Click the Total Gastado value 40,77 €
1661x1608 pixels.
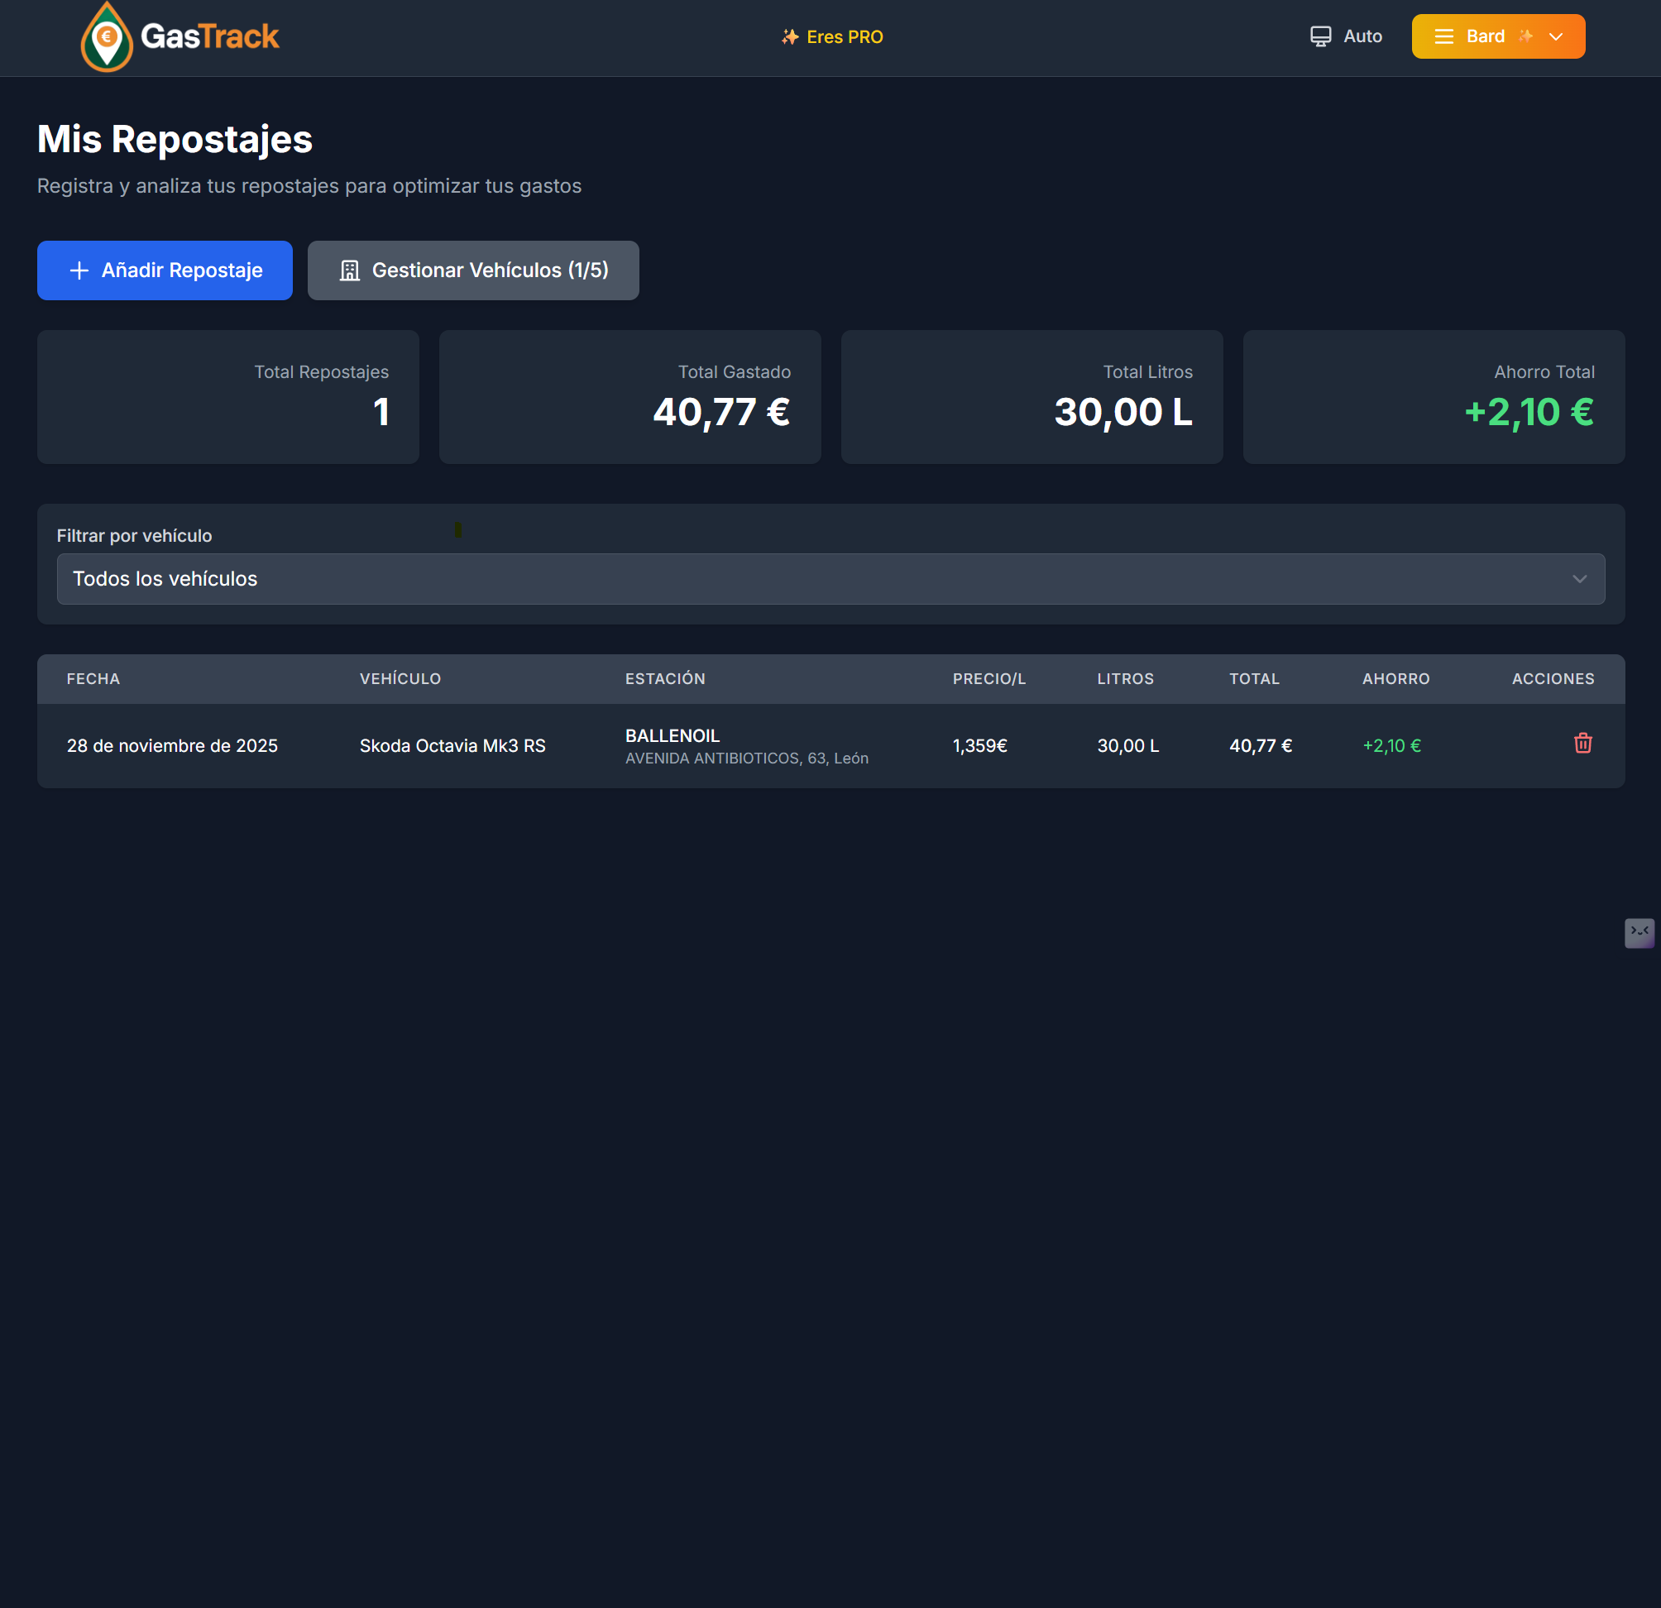[x=721, y=412]
